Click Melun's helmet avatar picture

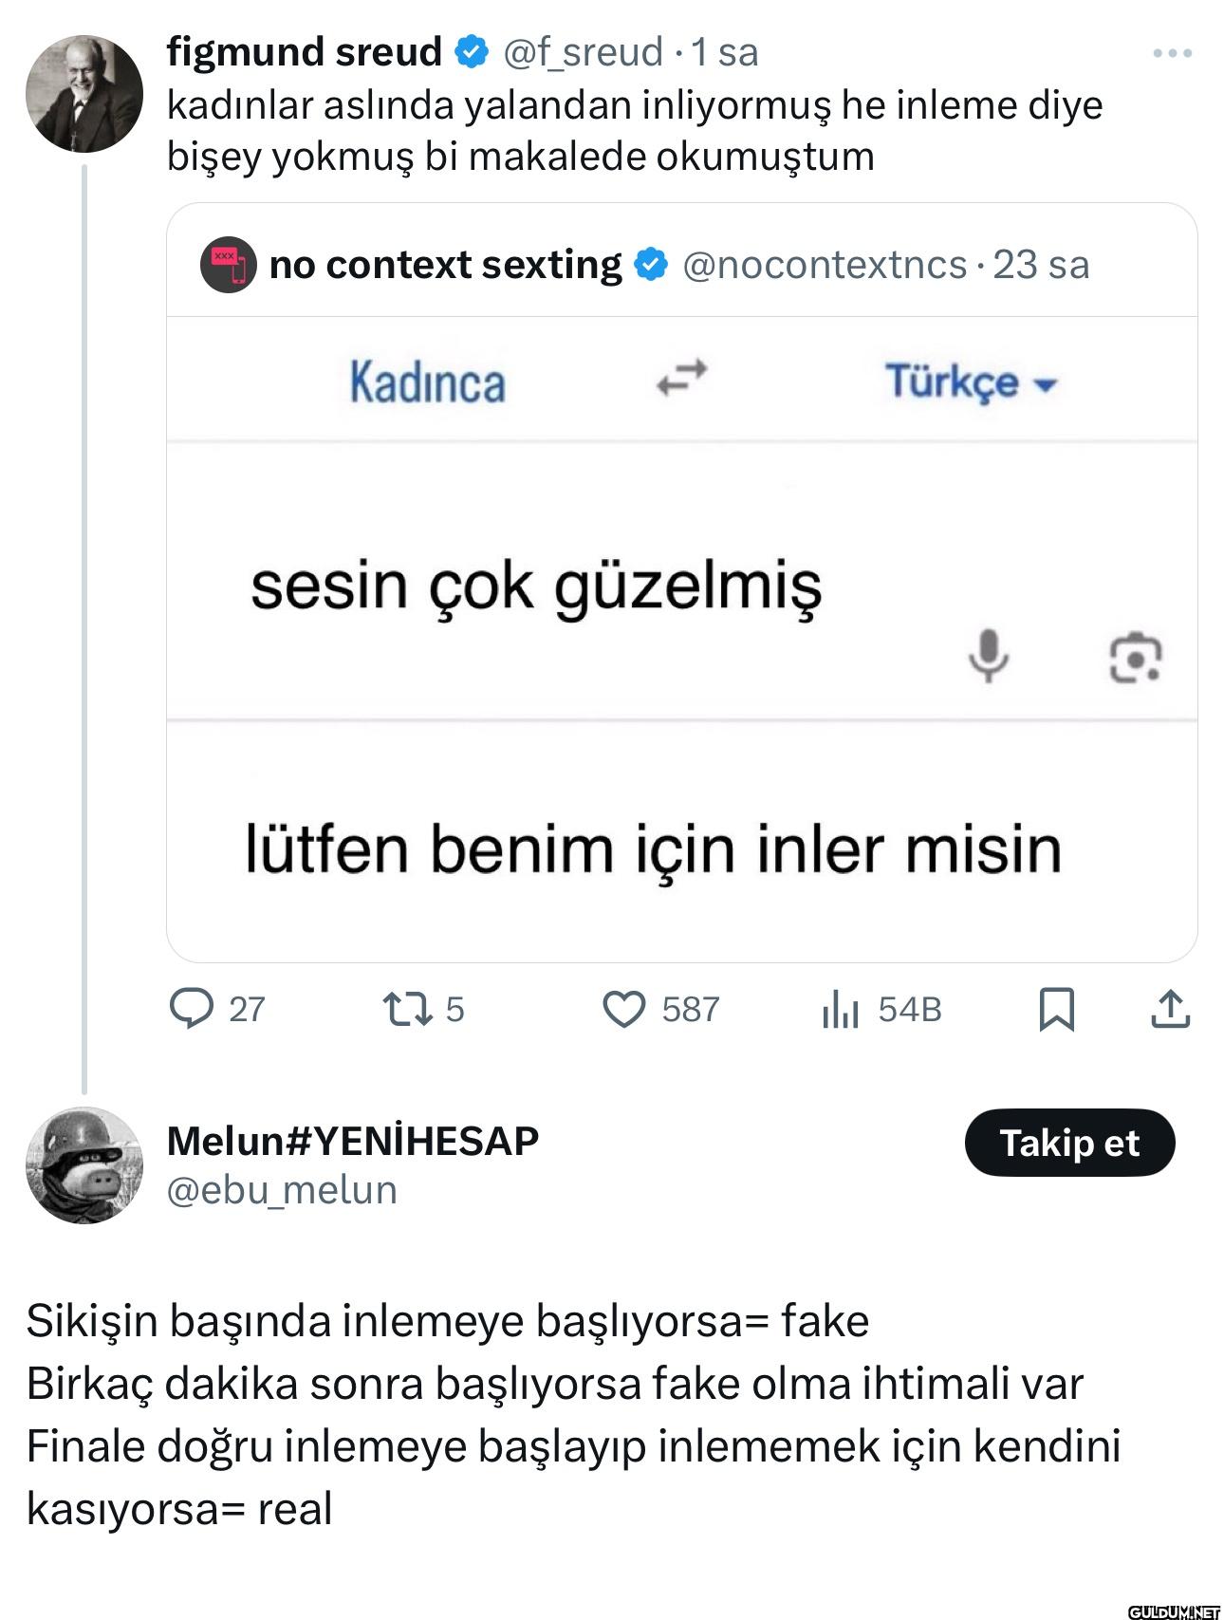point(84,1164)
